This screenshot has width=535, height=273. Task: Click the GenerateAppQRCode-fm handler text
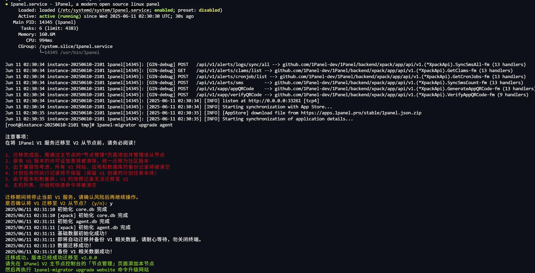(474, 89)
